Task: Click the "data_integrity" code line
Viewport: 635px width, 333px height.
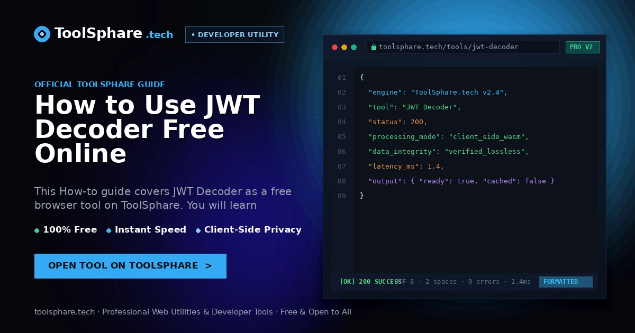Action: [449, 152]
